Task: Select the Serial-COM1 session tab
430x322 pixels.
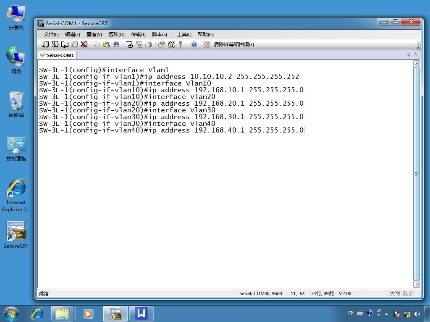Action: 57,55
